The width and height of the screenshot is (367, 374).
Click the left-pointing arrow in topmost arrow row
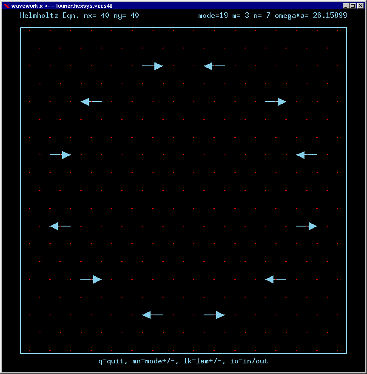(x=214, y=66)
